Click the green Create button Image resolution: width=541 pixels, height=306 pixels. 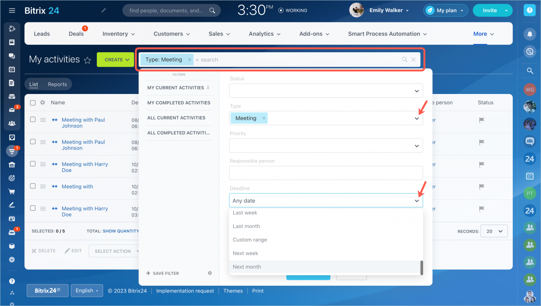(x=115, y=60)
